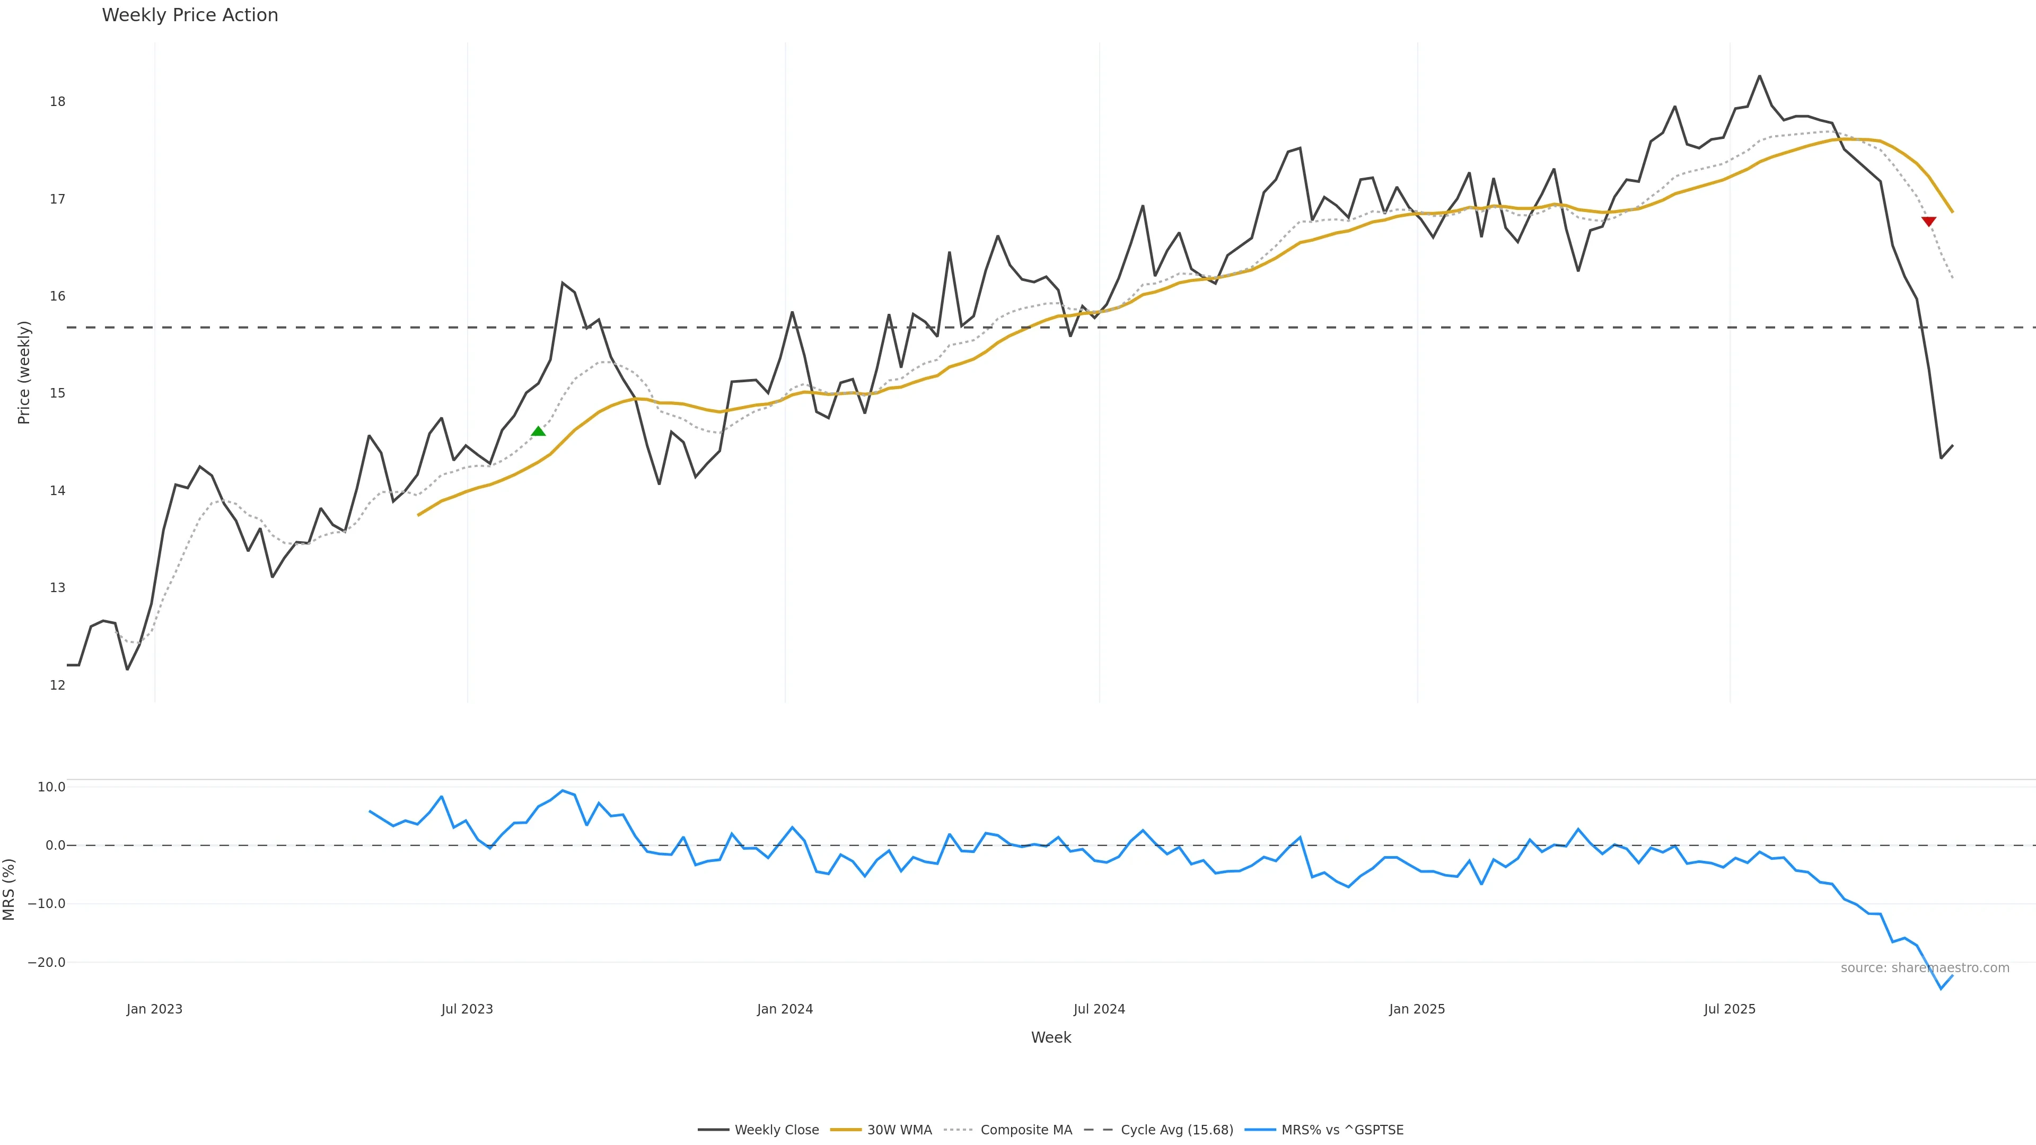
Task: Toggle Cycle Avg (15.68) legend item
Action: pyautogui.click(x=1176, y=1130)
